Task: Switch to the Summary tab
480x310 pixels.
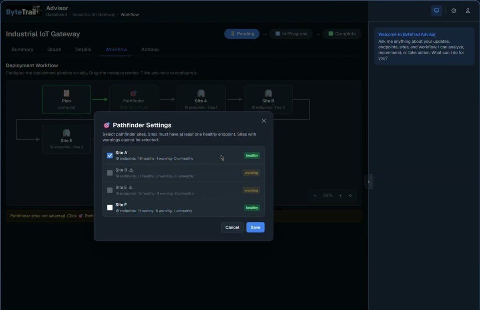Action: (x=22, y=50)
